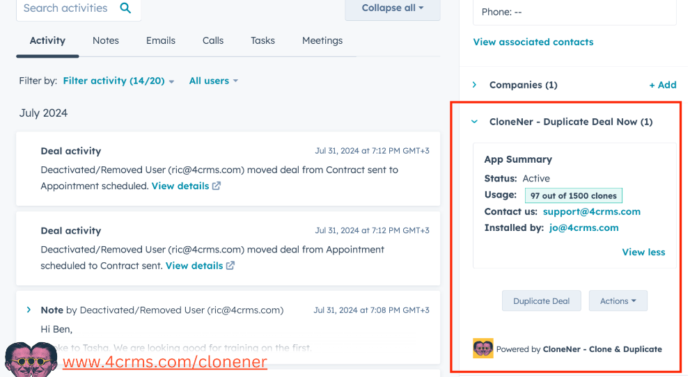Click View less in App Summary
This screenshot has height=377, width=690.
tap(643, 252)
